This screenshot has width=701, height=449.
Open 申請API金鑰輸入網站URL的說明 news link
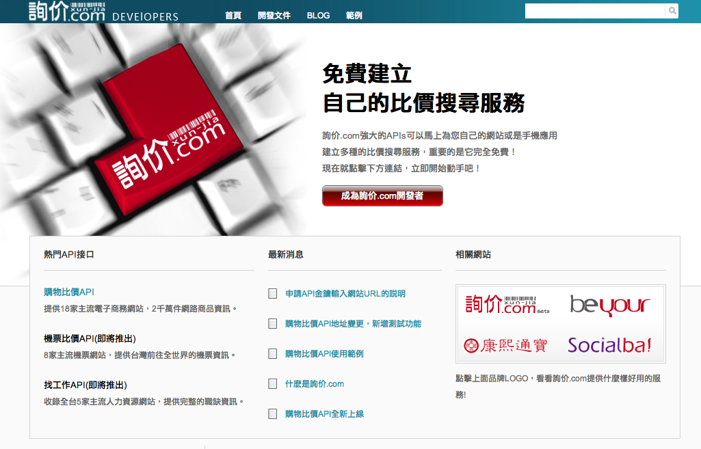[345, 294]
